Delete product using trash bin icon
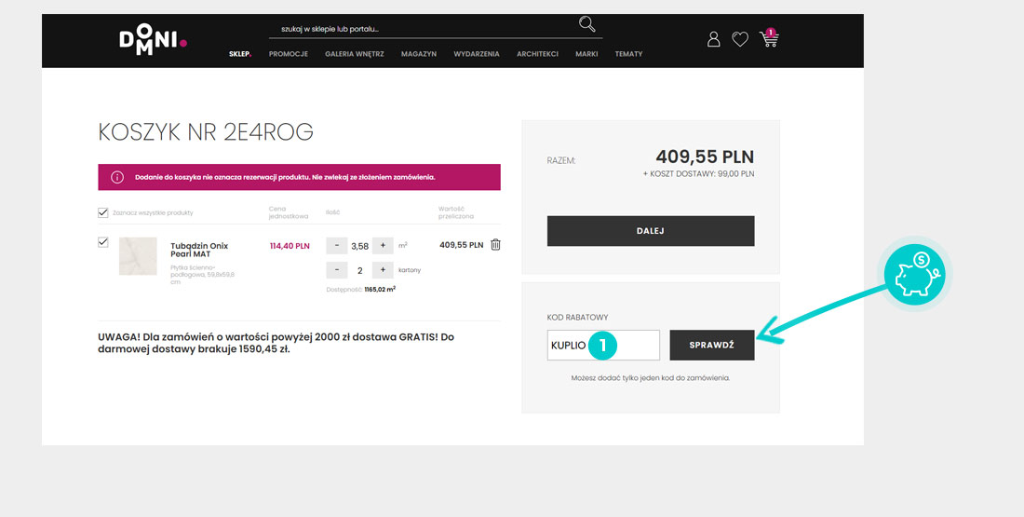Screen dimensions: 1024x517 [495, 245]
